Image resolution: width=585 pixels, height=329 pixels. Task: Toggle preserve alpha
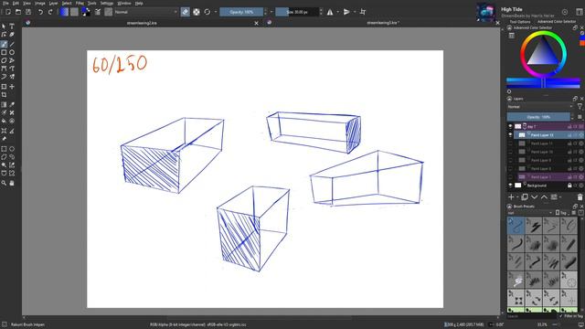[197, 12]
